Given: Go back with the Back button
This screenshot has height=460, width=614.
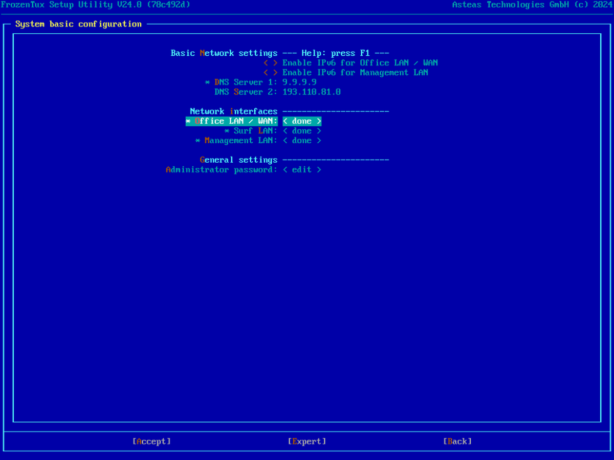Looking at the screenshot, I should (457, 441).
